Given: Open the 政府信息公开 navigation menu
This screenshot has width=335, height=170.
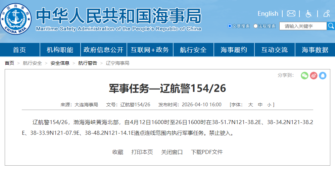Looking at the screenshot, I should point(103,50).
